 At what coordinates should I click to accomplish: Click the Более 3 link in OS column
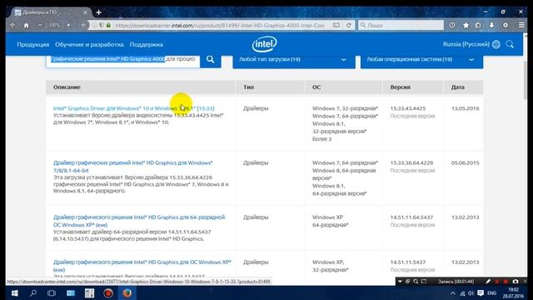[x=321, y=139]
